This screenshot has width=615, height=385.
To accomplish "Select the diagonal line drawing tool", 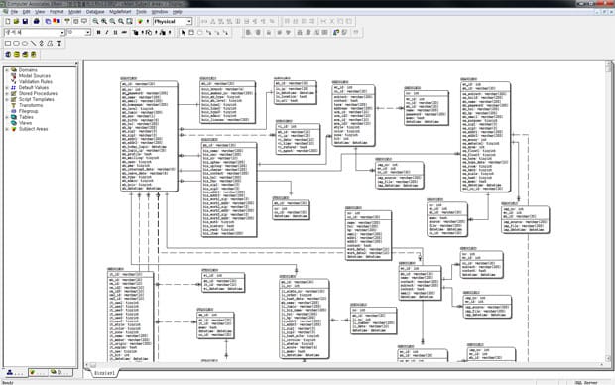I will click(x=34, y=44).
